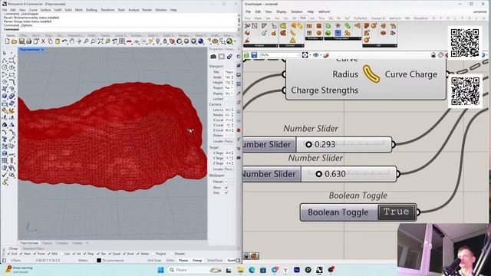This screenshot has height=276, width=491.
Task: Click the green Open file icon in Grasshopper canvas toolbar
Action: (x=247, y=55)
